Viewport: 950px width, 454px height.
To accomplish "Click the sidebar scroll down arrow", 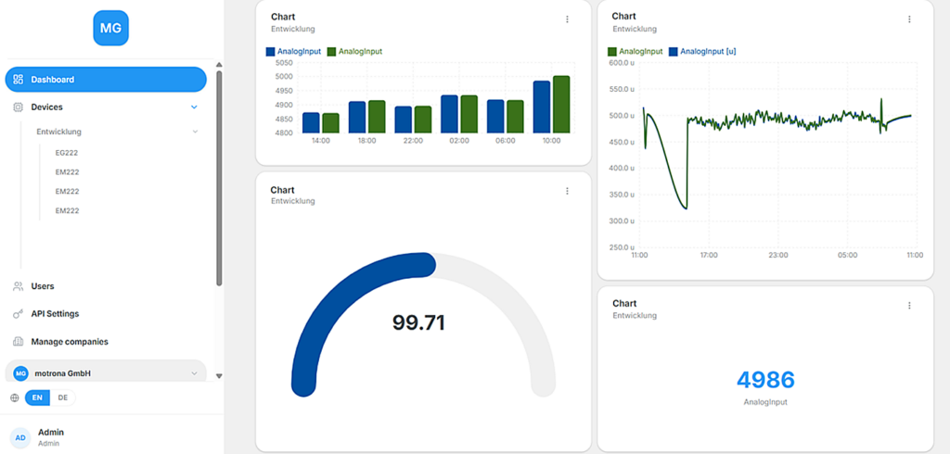I will click(x=219, y=376).
